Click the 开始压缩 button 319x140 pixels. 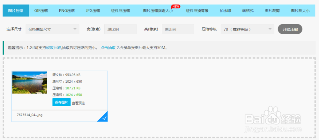(x=290, y=29)
